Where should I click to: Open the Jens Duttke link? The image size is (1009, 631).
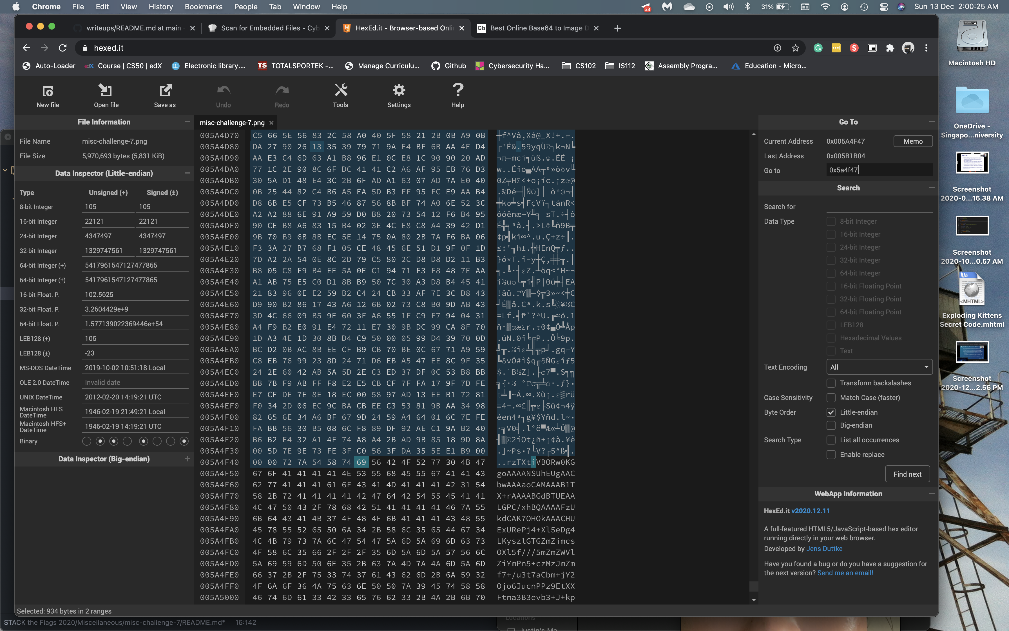point(824,548)
